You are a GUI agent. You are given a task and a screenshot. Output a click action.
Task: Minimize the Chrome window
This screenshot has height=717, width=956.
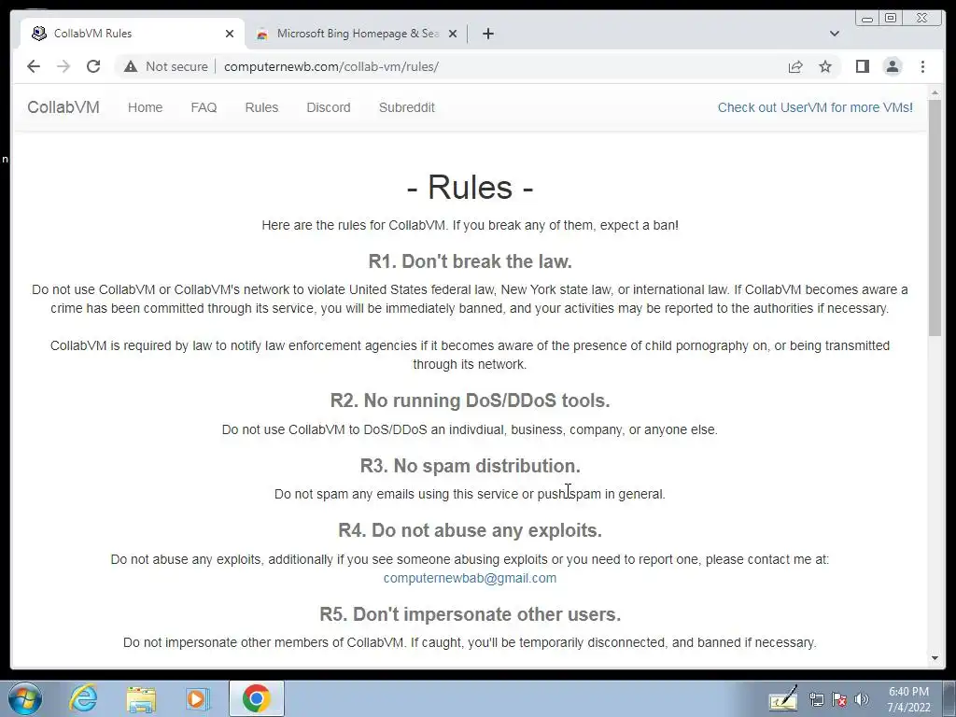click(x=867, y=19)
